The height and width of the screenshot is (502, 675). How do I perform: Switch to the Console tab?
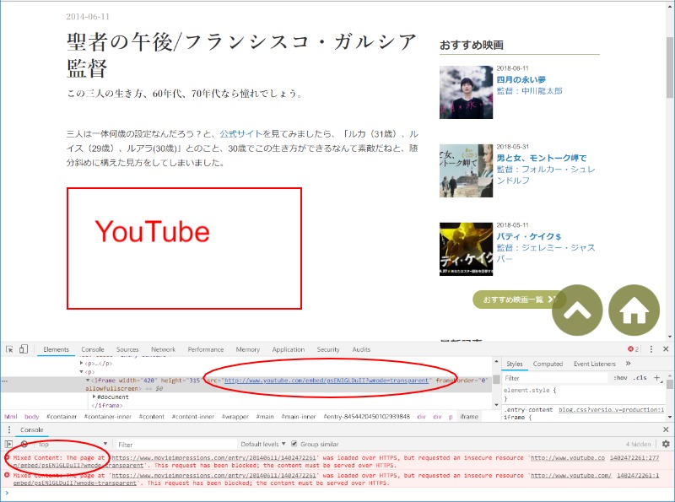(x=93, y=349)
